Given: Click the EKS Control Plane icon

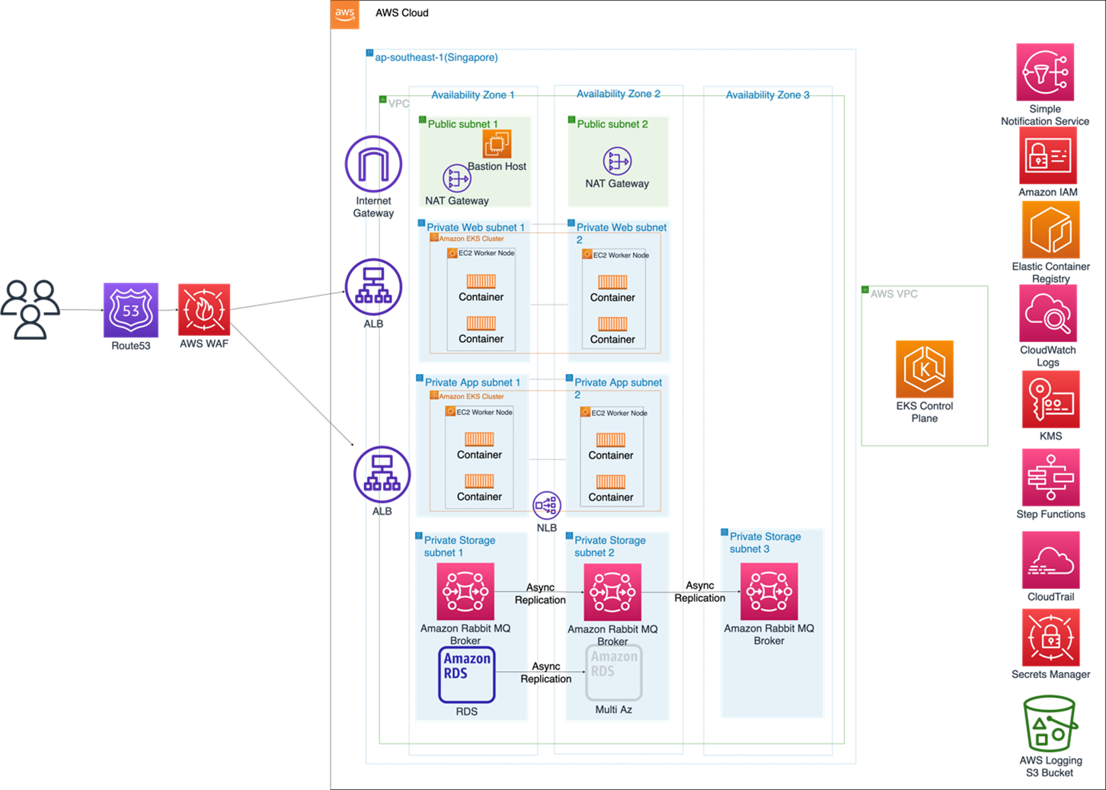Looking at the screenshot, I should point(925,369).
